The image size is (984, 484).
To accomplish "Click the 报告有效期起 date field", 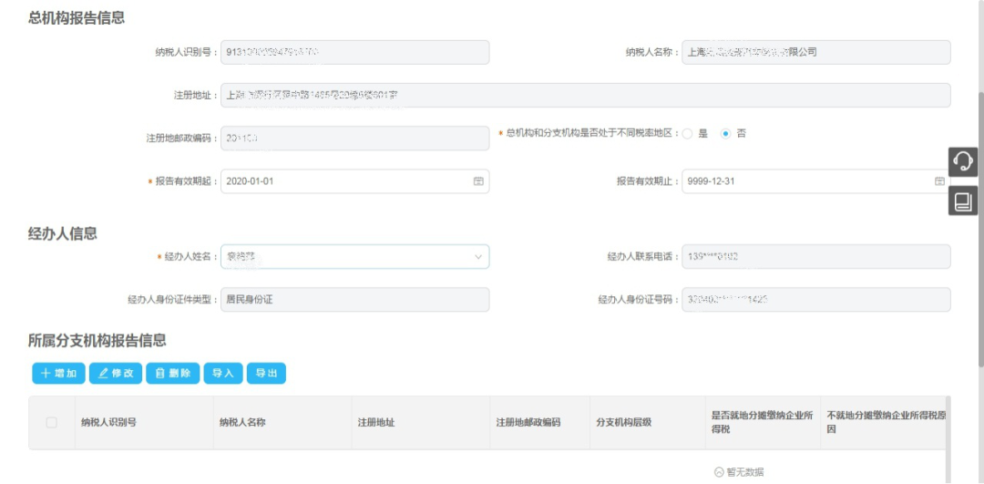I will pyautogui.click(x=346, y=181).
